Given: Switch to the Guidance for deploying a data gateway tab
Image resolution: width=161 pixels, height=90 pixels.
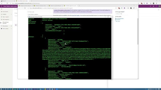Looking at the screenshot, I should point(41,6).
